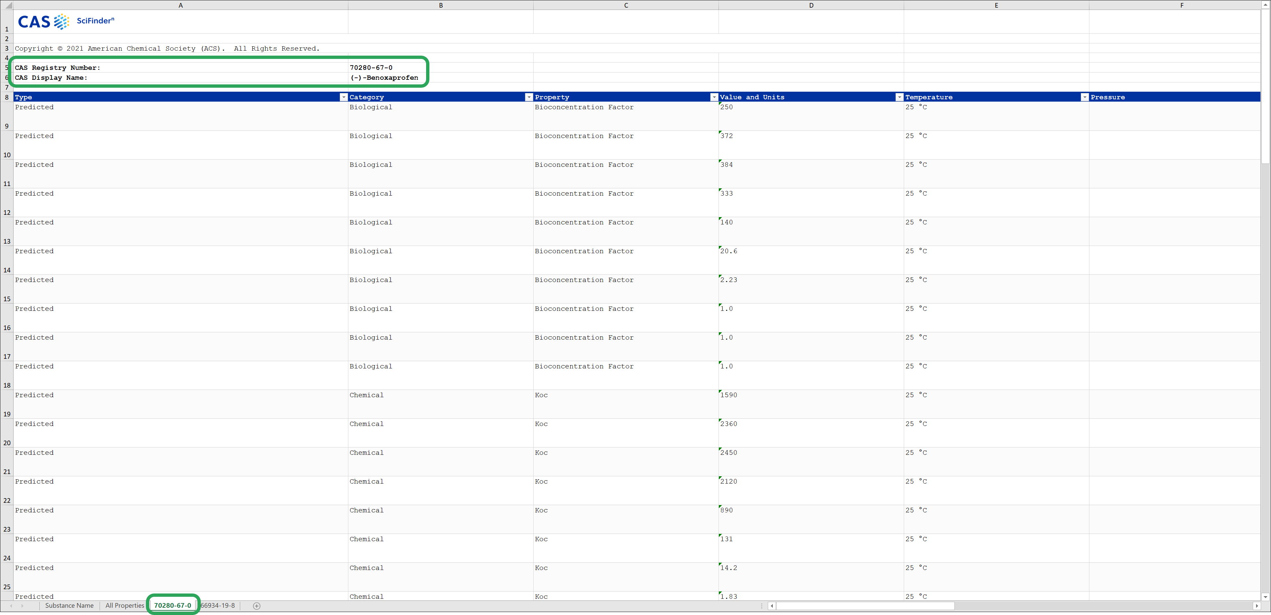The height and width of the screenshot is (615, 1271).
Task: Select the Chemical category cell in row 19
Action: [441, 404]
